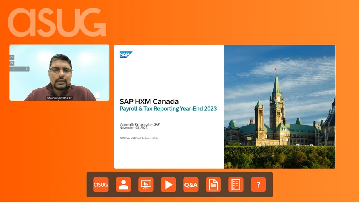The width and height of the screenshot is (360, 203).
Task: Click the 'SAP HXM Canada' slide title
Action: point(149,101)
